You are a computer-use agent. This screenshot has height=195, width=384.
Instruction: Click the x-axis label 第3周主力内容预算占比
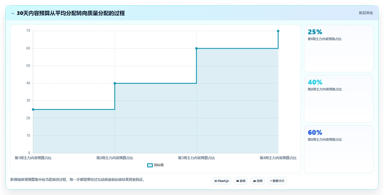pos(196,158)
